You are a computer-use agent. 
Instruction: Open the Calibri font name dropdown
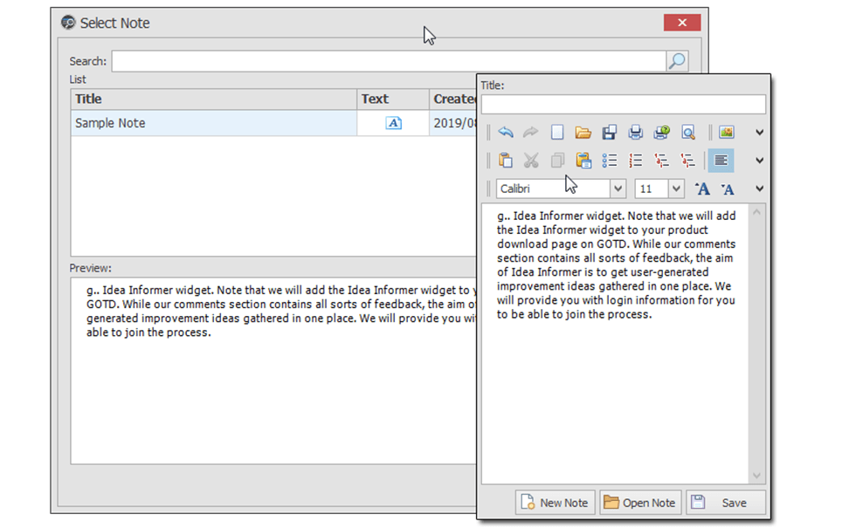pos(618,189)
